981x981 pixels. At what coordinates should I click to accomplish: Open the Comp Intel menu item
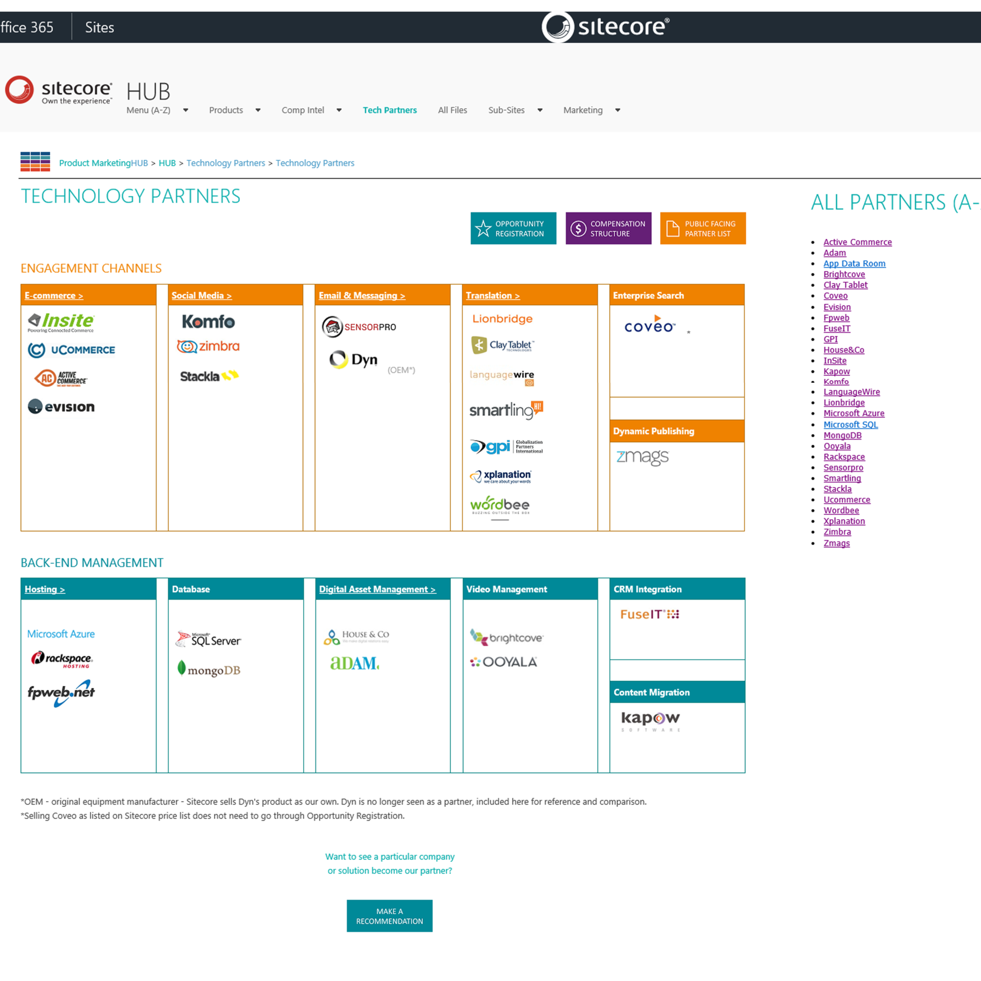(x=303, y=110)
